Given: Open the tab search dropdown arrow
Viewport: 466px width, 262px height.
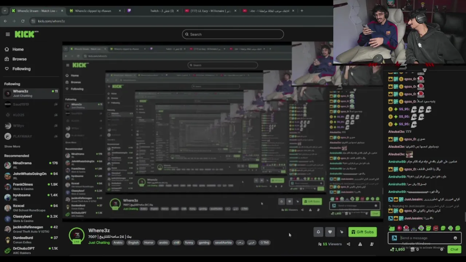Looking at the screenshot, I should pos(4,11).
